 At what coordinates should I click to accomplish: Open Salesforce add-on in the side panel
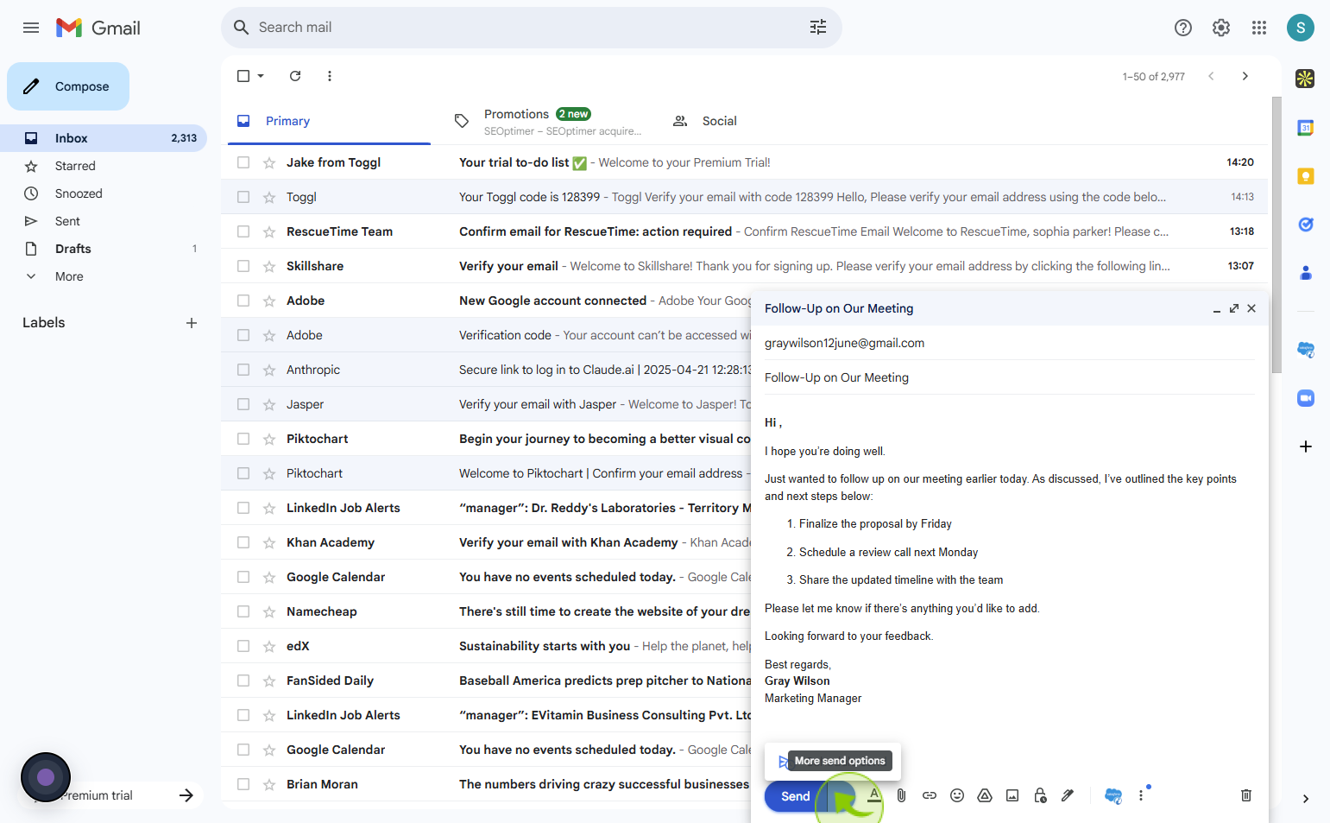1306,350
